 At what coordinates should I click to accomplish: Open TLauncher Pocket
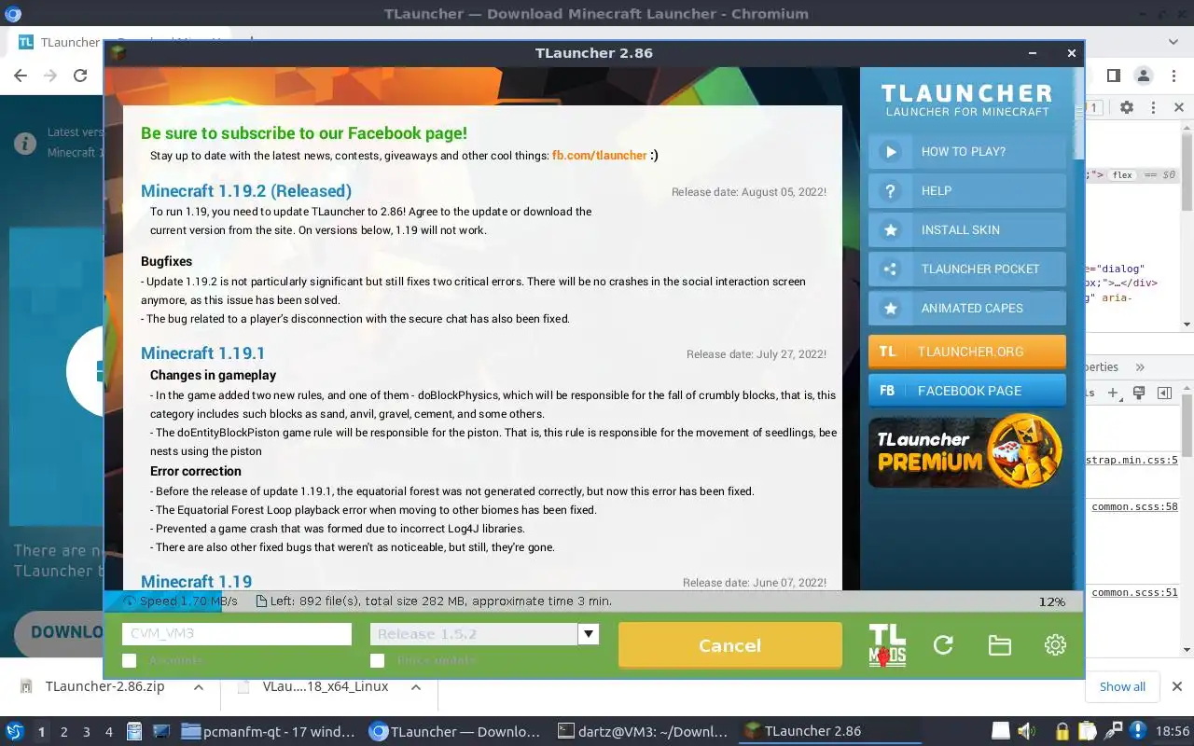[967, 269]
